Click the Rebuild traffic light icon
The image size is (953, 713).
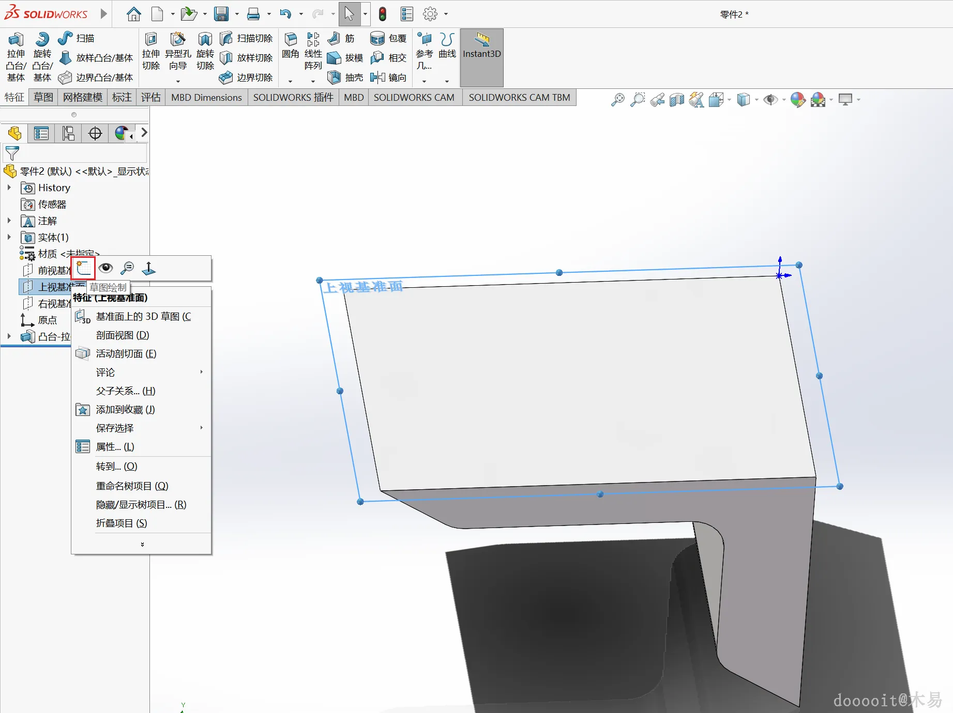pyautogui.click(x=383, y=14)
